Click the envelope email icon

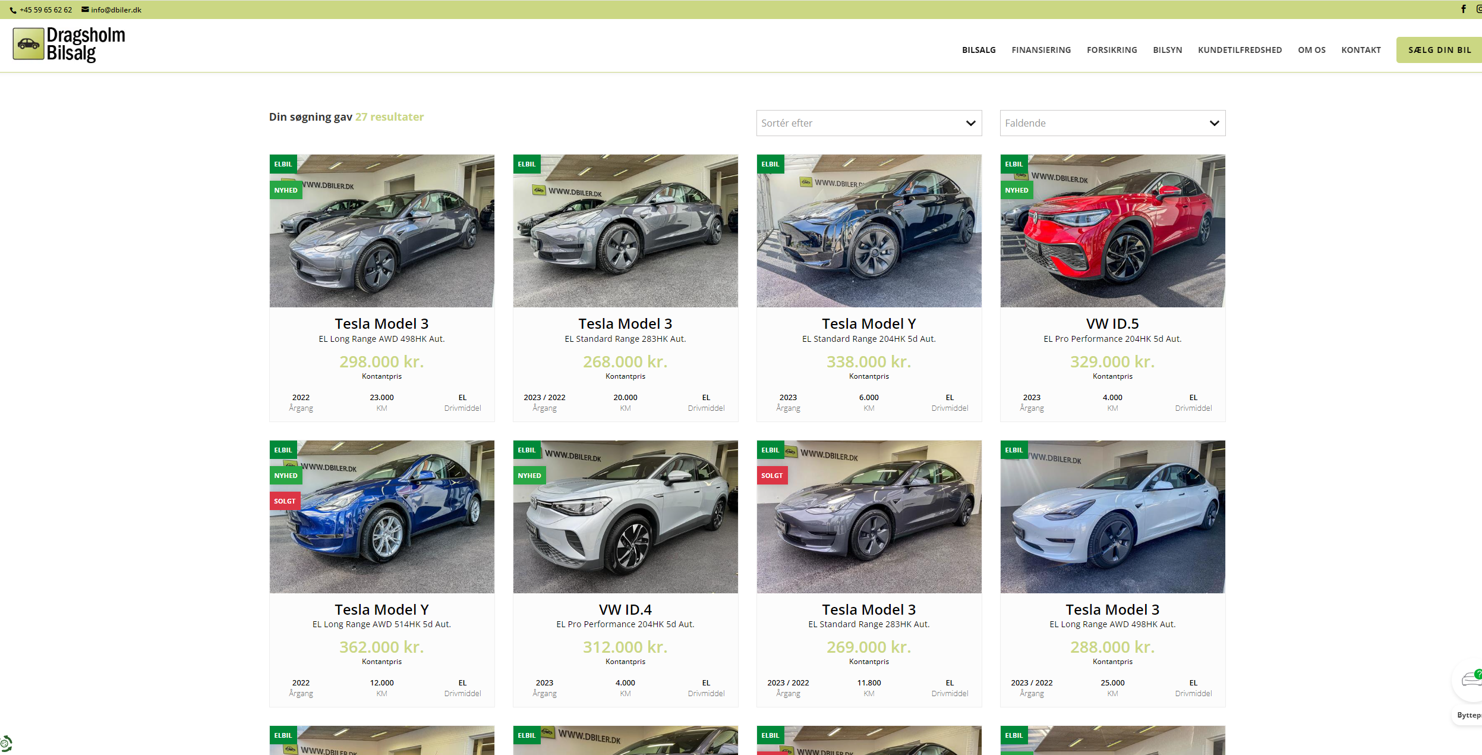(85, 10)
